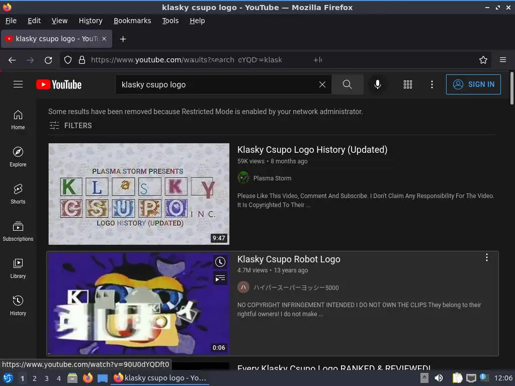The image size is (515, 386).
Task: Launch Firefox from the taskbar launcher
Action: (88, 378)
